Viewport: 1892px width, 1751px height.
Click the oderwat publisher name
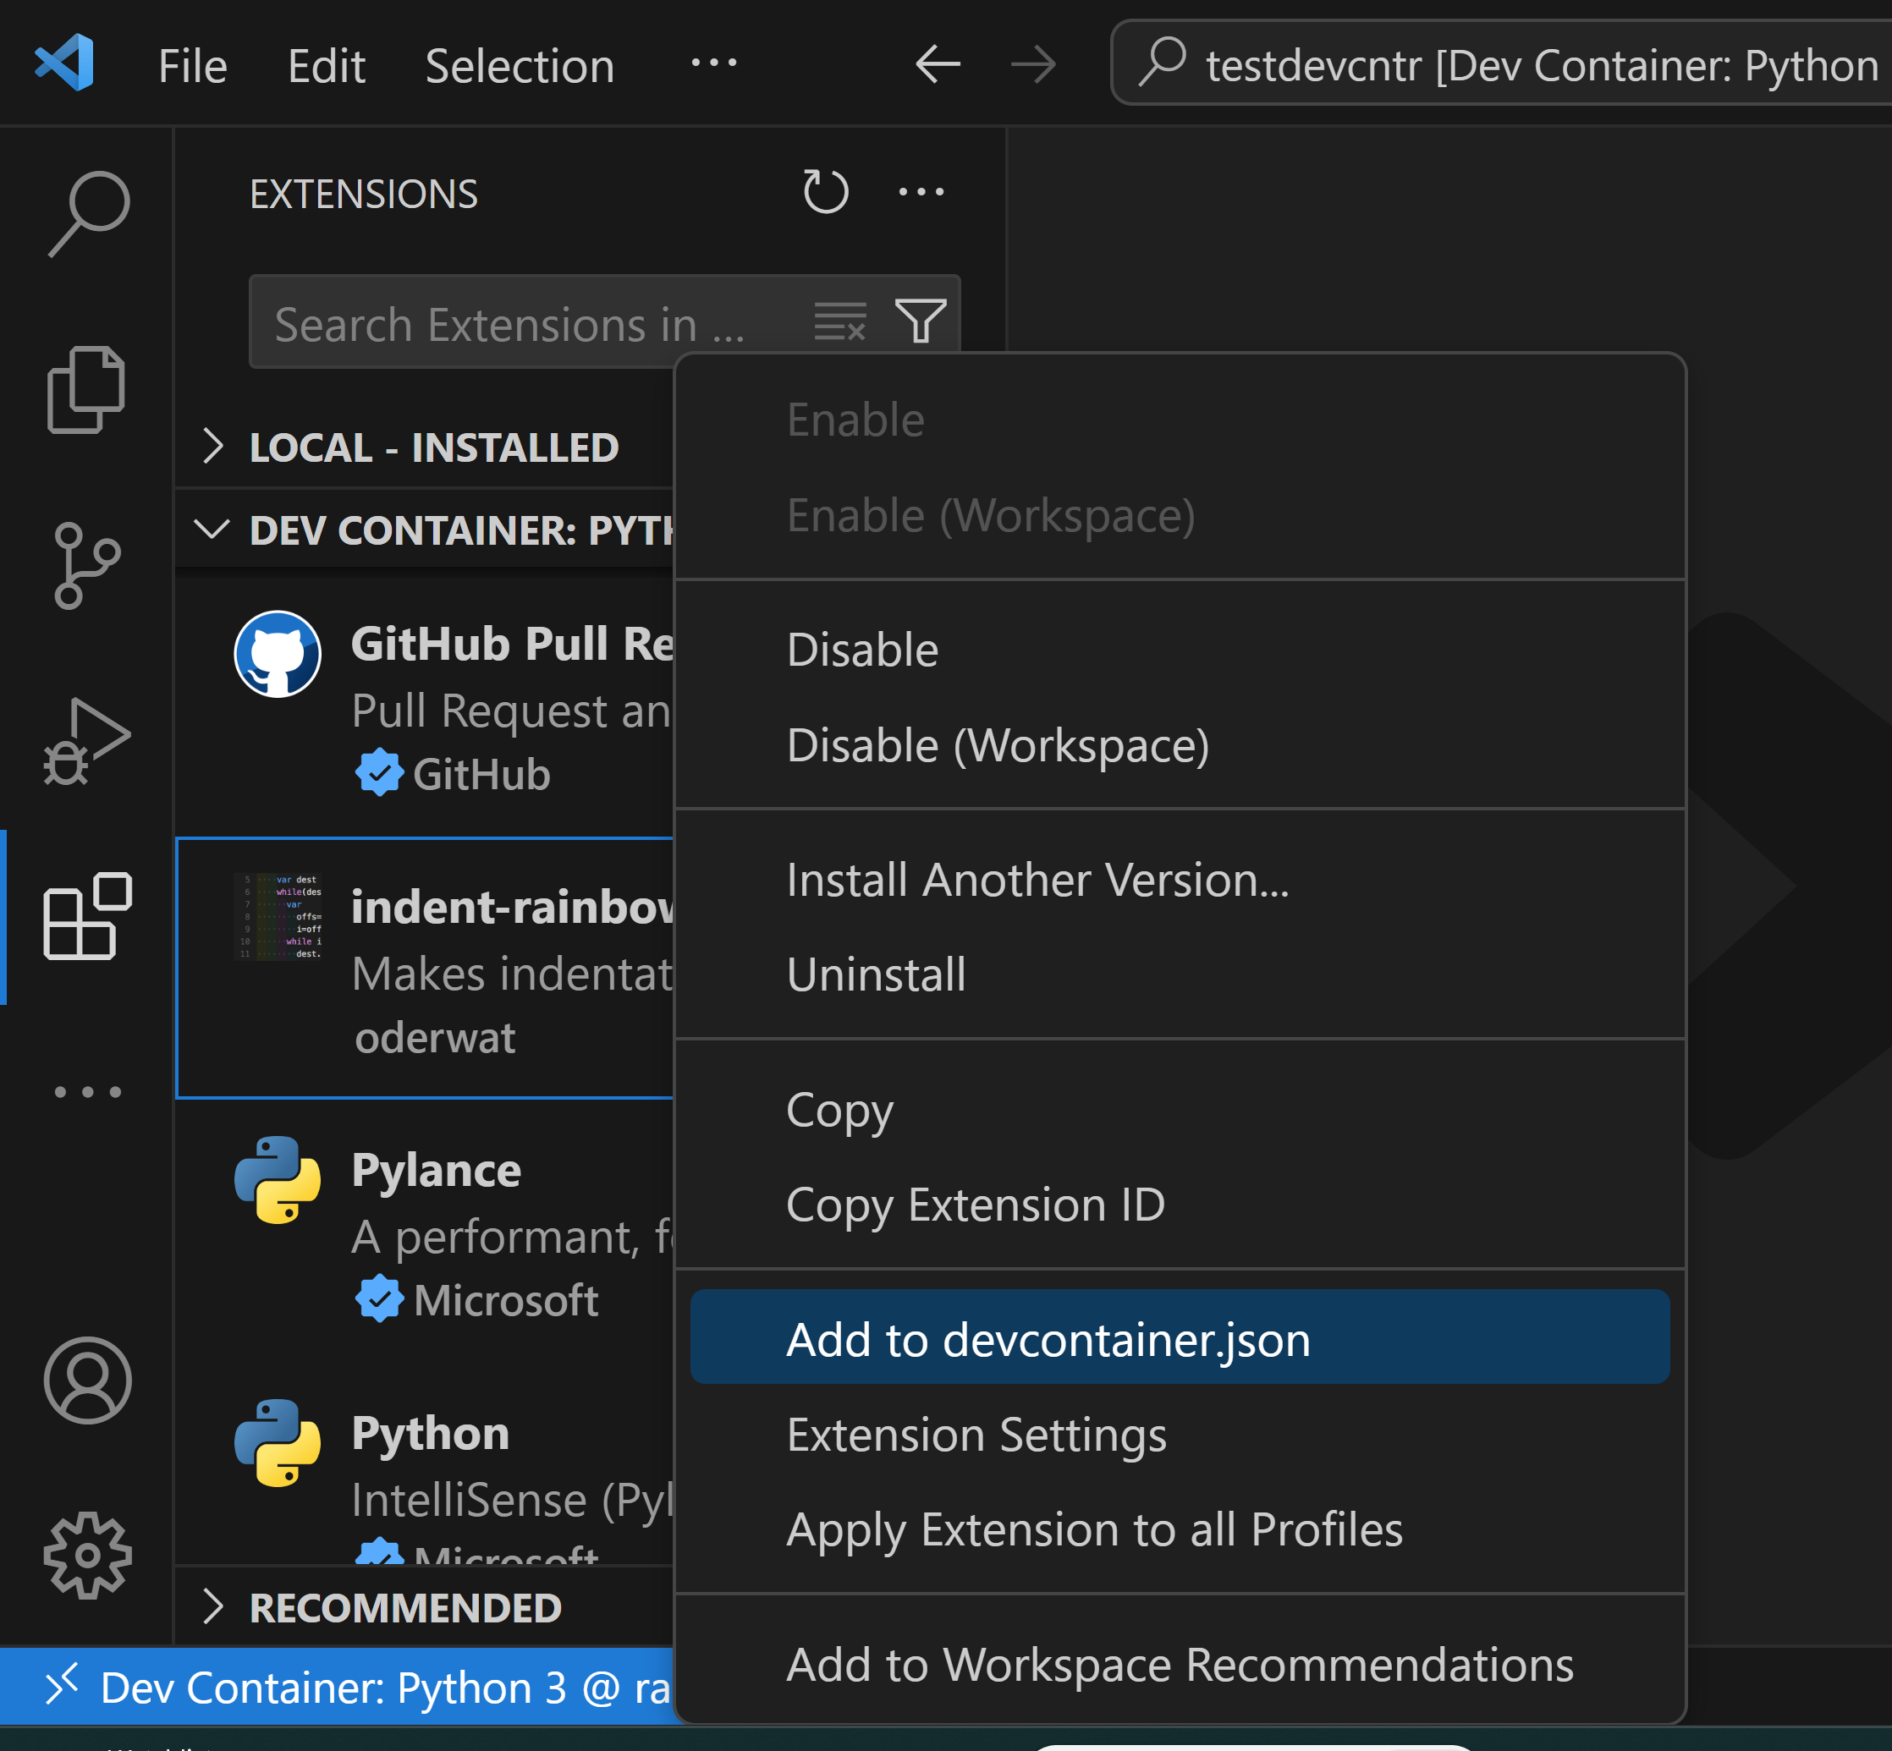(435, 1038)
